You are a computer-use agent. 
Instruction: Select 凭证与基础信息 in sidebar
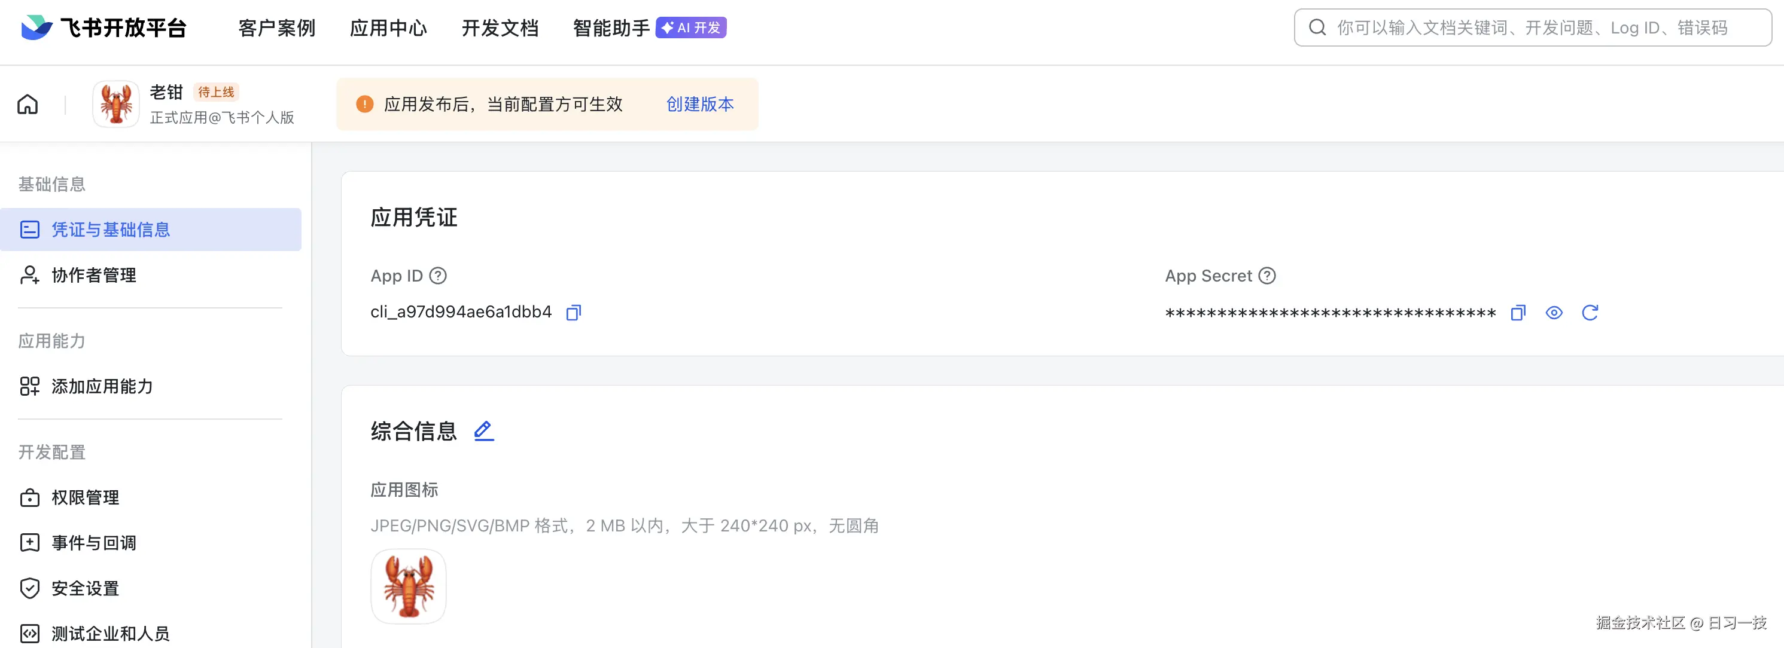[151, 229]
